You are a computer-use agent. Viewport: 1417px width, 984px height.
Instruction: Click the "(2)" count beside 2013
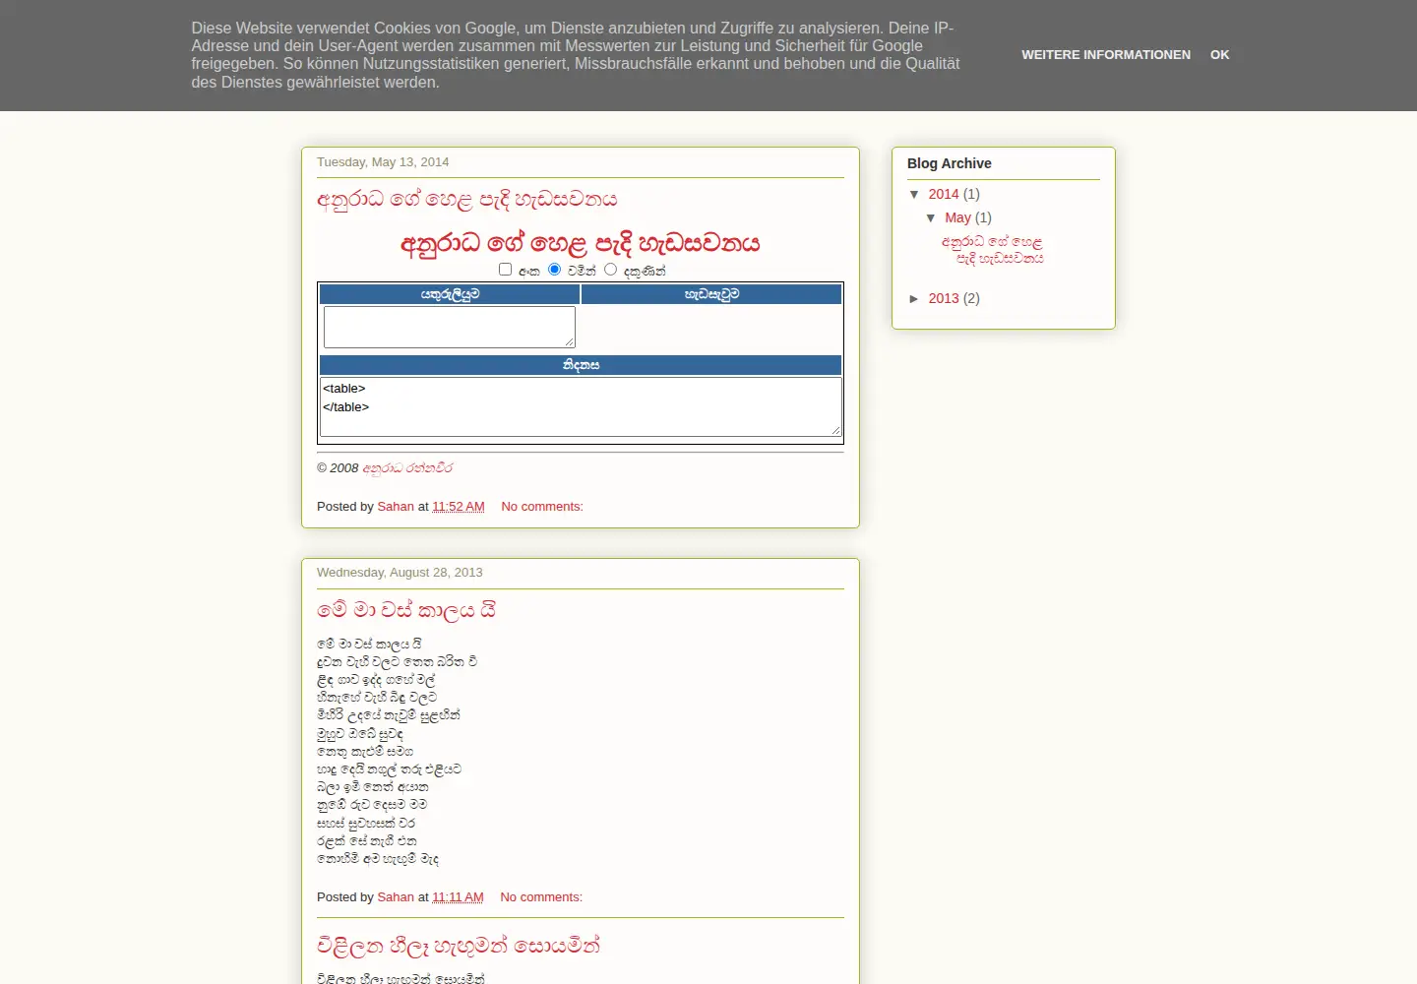pyautogui.click(x=971, y=299)
